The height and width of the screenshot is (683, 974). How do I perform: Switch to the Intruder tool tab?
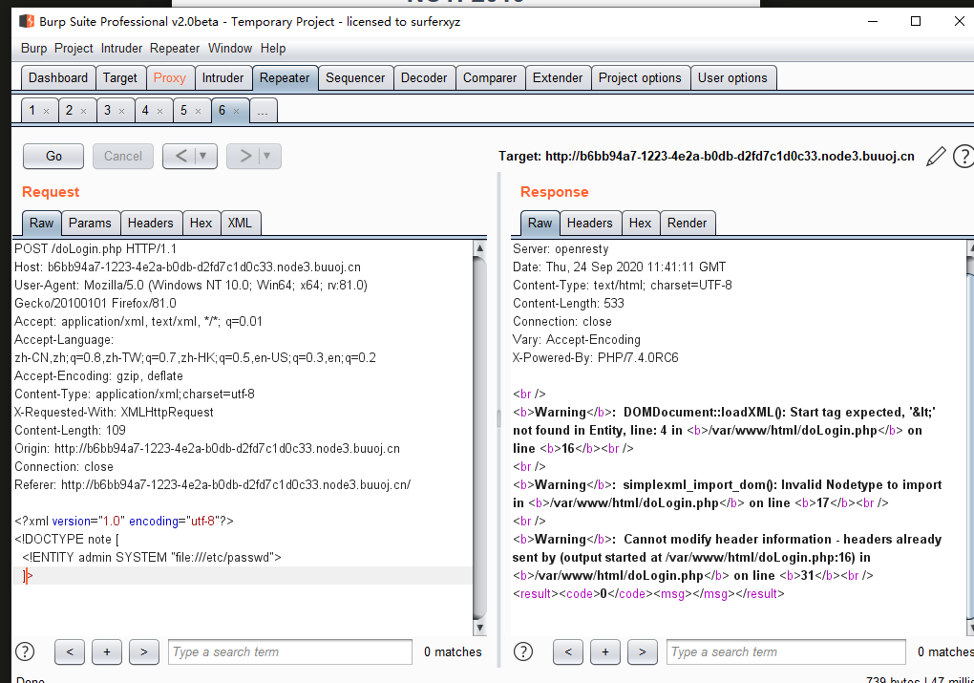222,78
